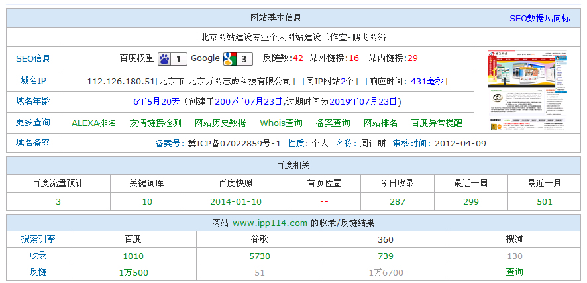The height and width of the screenshot is (283, 587).
Task: Click the 性质 label
Action: [x=296, y=143]
